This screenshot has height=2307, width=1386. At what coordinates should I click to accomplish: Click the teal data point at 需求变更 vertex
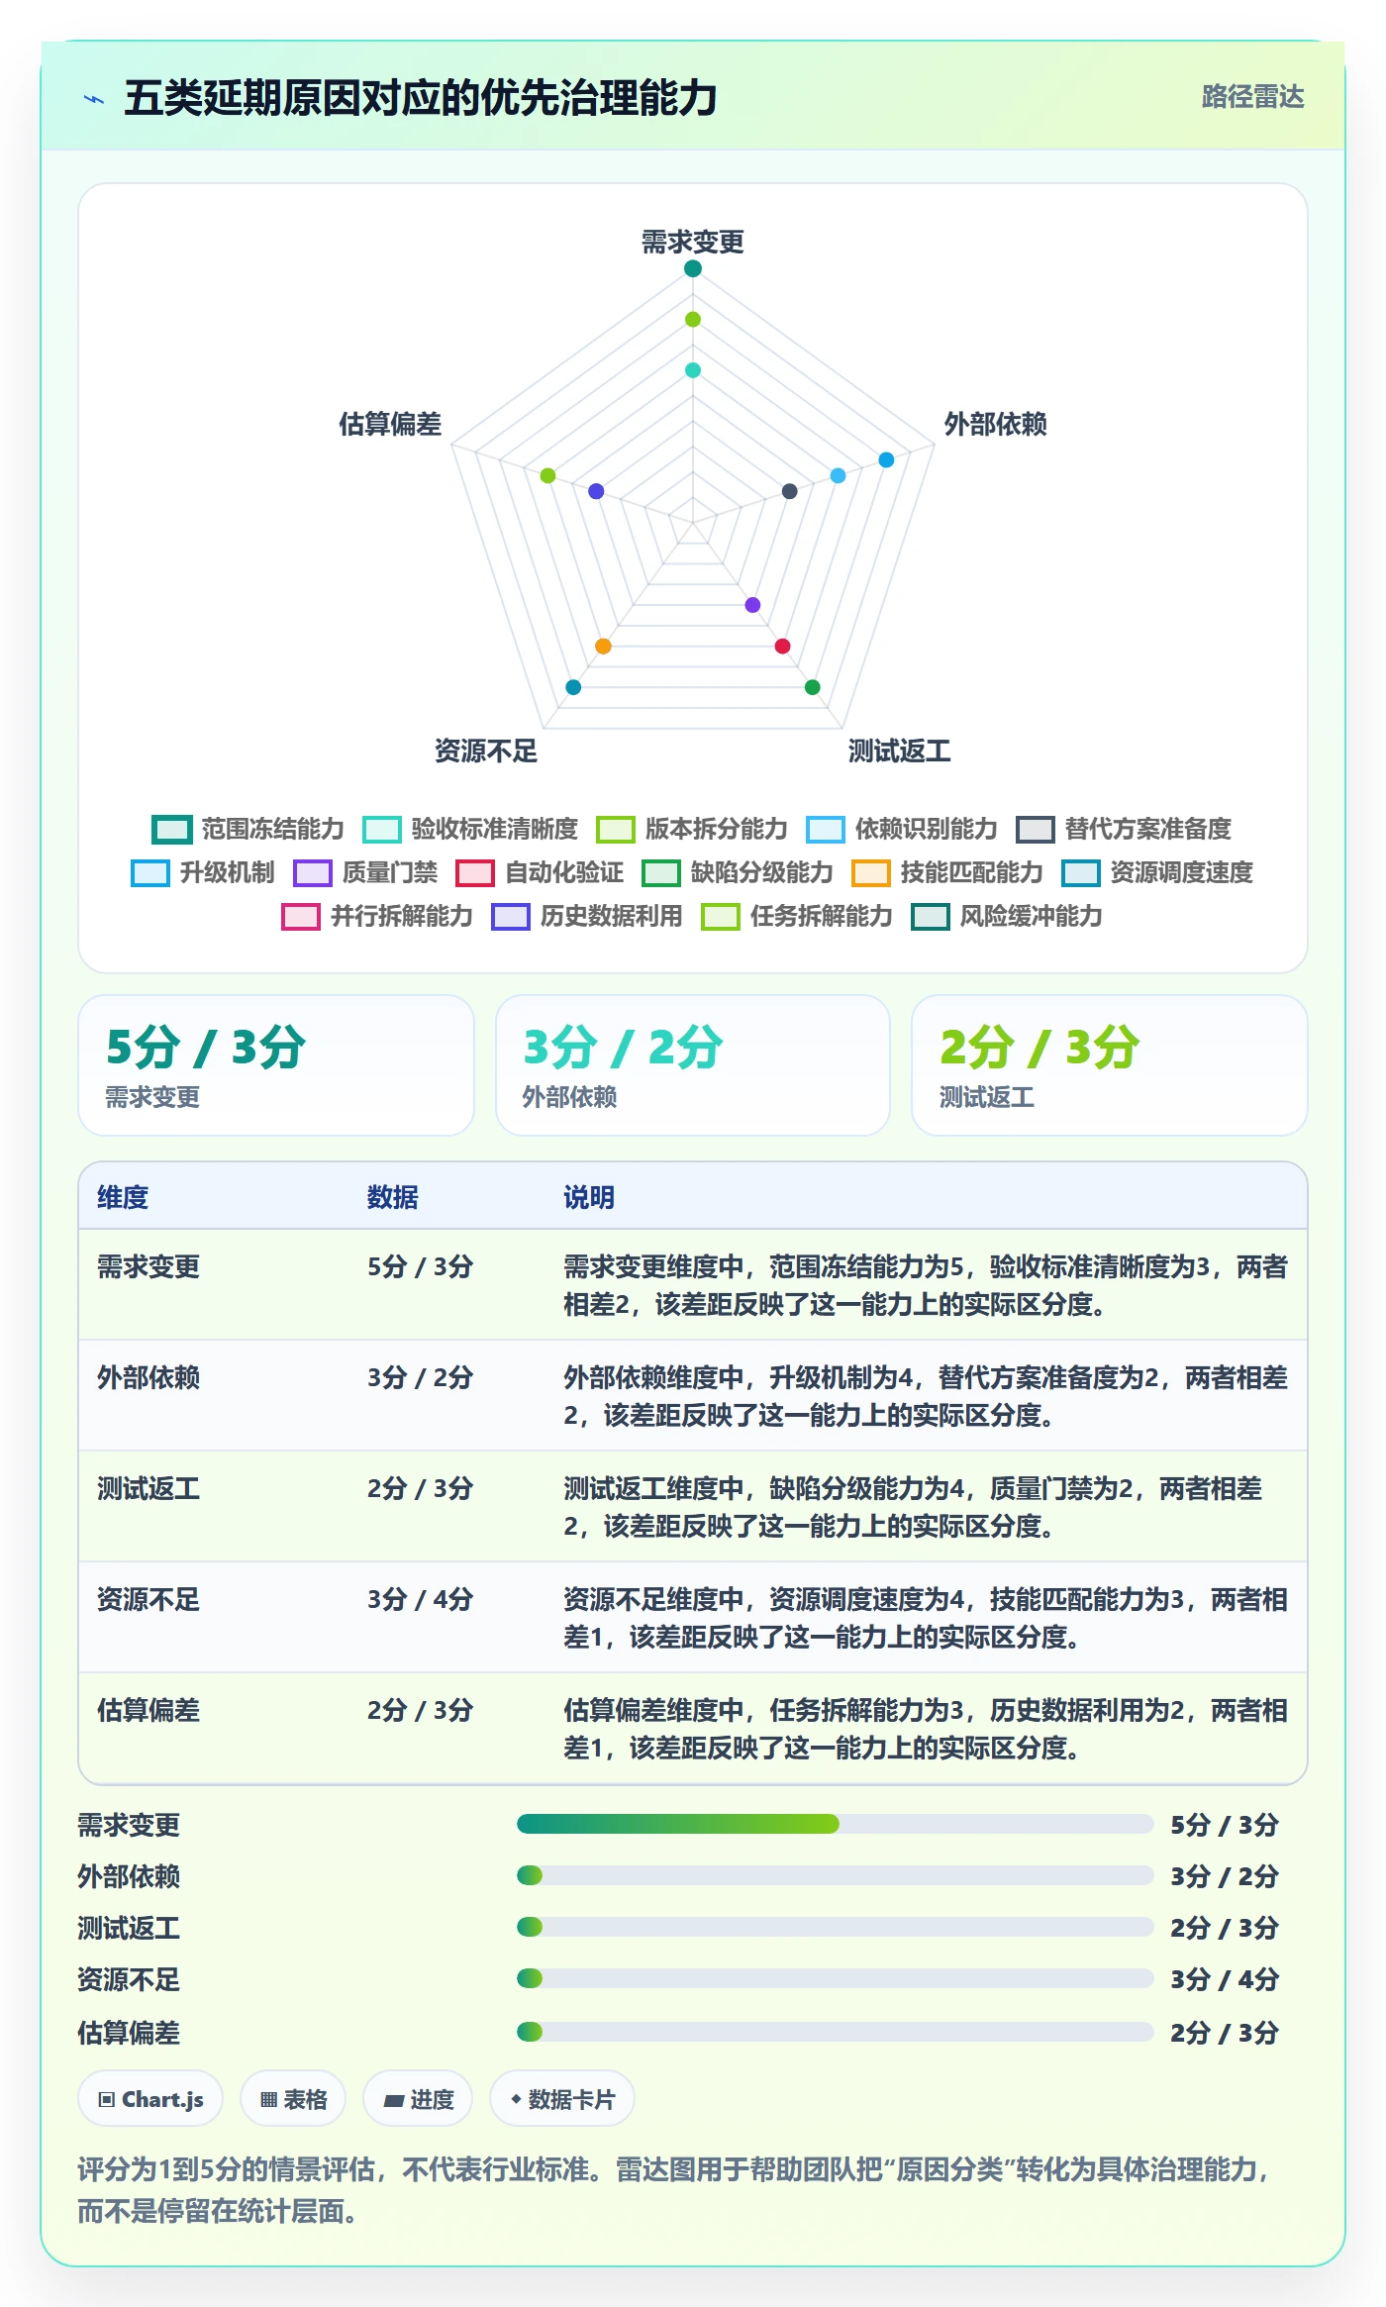click(x=693, y=268)
